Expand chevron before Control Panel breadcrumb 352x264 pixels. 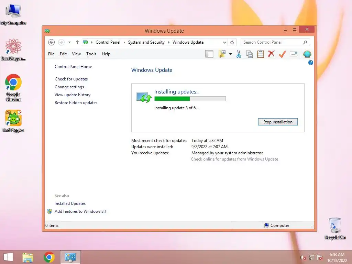91,42
